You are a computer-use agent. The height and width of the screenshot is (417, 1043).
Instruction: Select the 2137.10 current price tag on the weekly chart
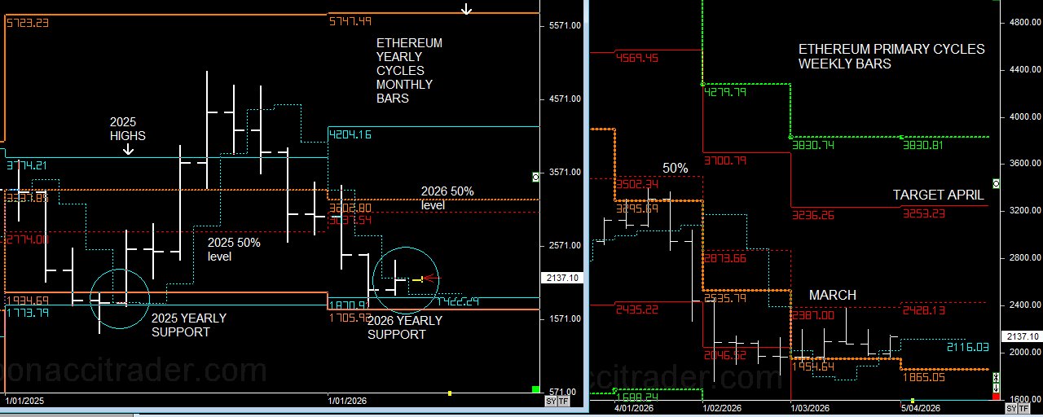click(x=1023, y=336)
